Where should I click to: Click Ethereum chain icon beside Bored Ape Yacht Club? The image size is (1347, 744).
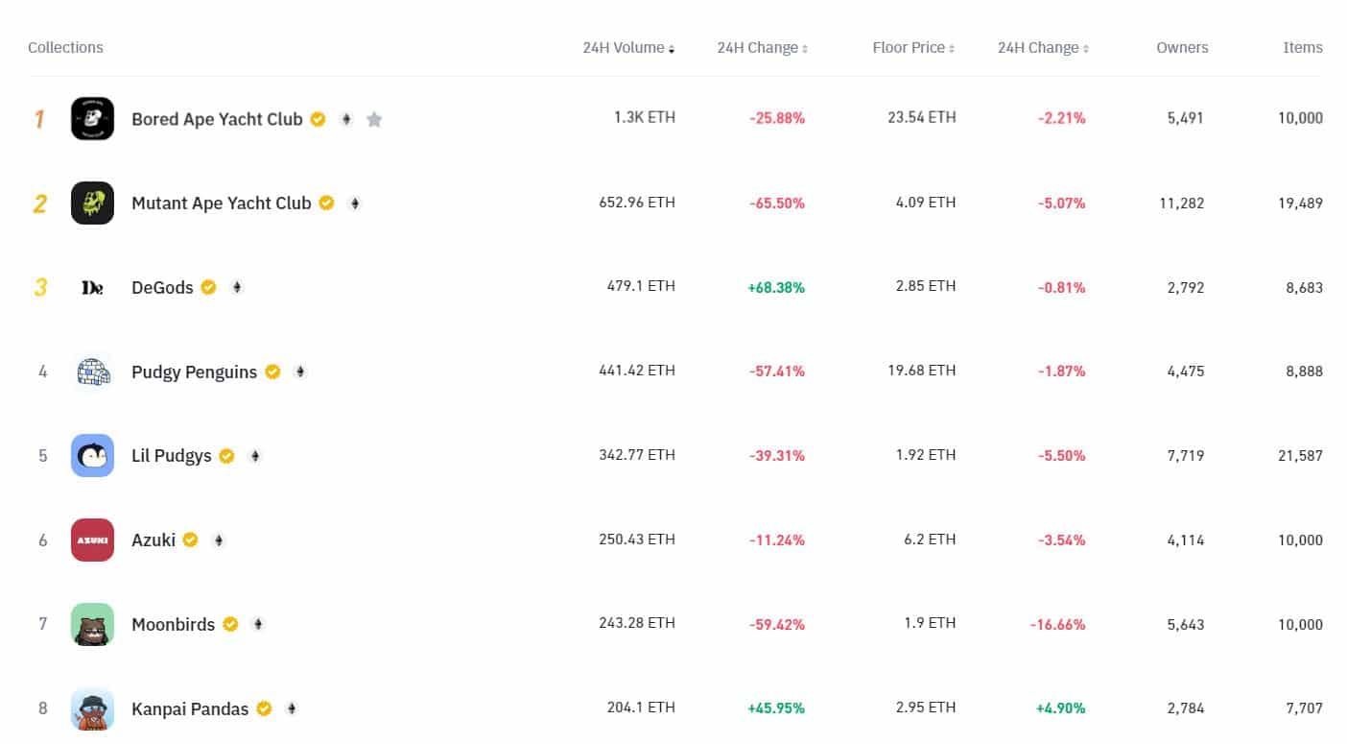pyautogui.click(x=345, y=119)
